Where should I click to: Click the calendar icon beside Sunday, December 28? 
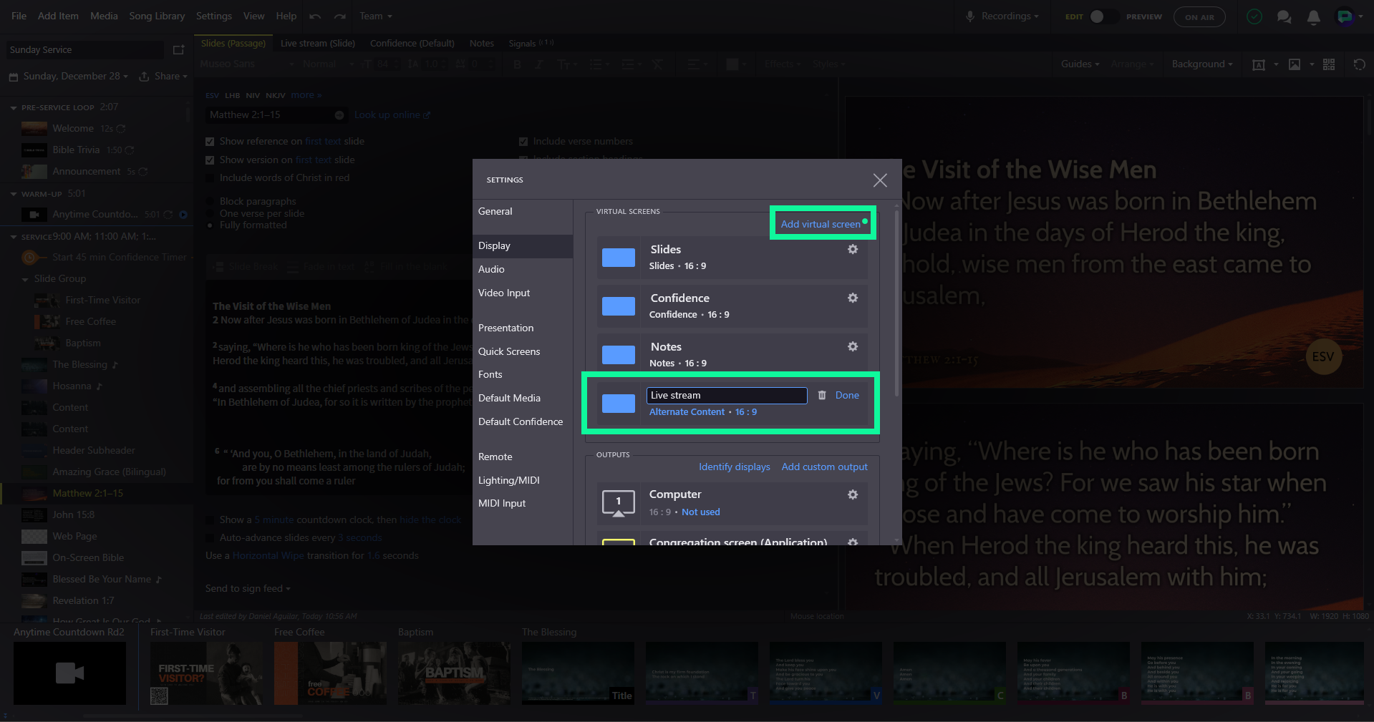14,77
